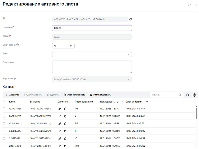Click value {"key":"1229234161"}
199x149 pixels.
[x=40, y=109]
